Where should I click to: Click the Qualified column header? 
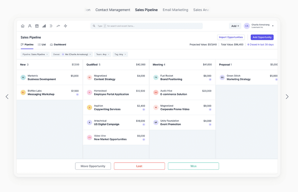[116, 64]
